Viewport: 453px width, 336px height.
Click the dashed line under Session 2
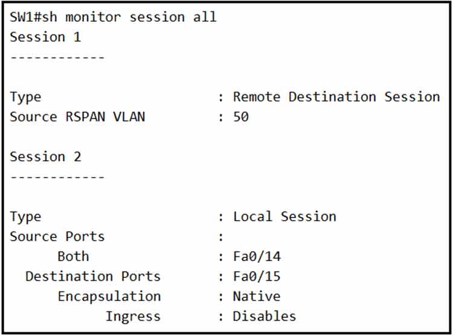[x=57, y=177]
